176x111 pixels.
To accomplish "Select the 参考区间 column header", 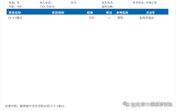I will point(122,13).
